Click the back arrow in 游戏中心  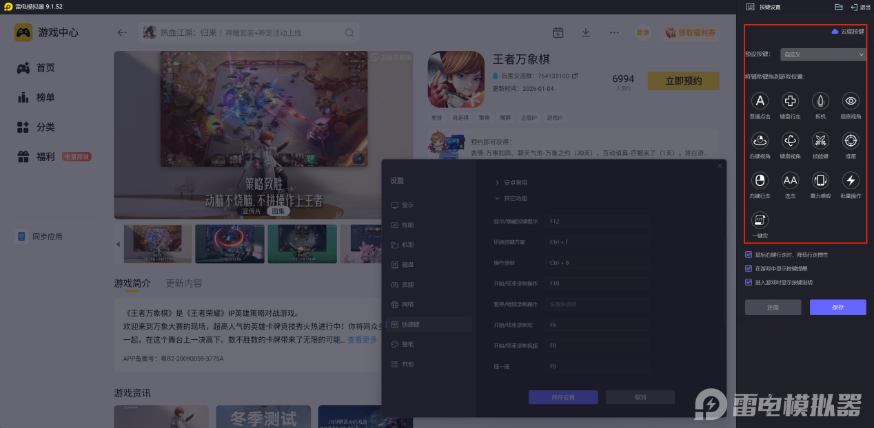[x=122, y=32]
